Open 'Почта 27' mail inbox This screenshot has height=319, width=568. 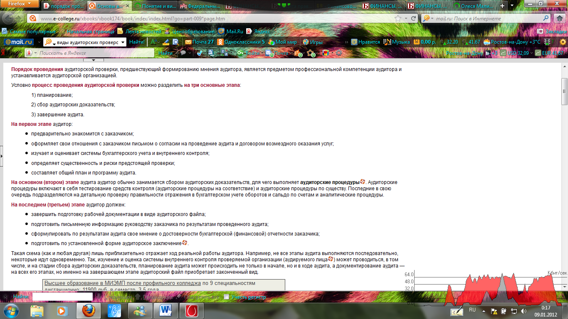tap(199, 42)
